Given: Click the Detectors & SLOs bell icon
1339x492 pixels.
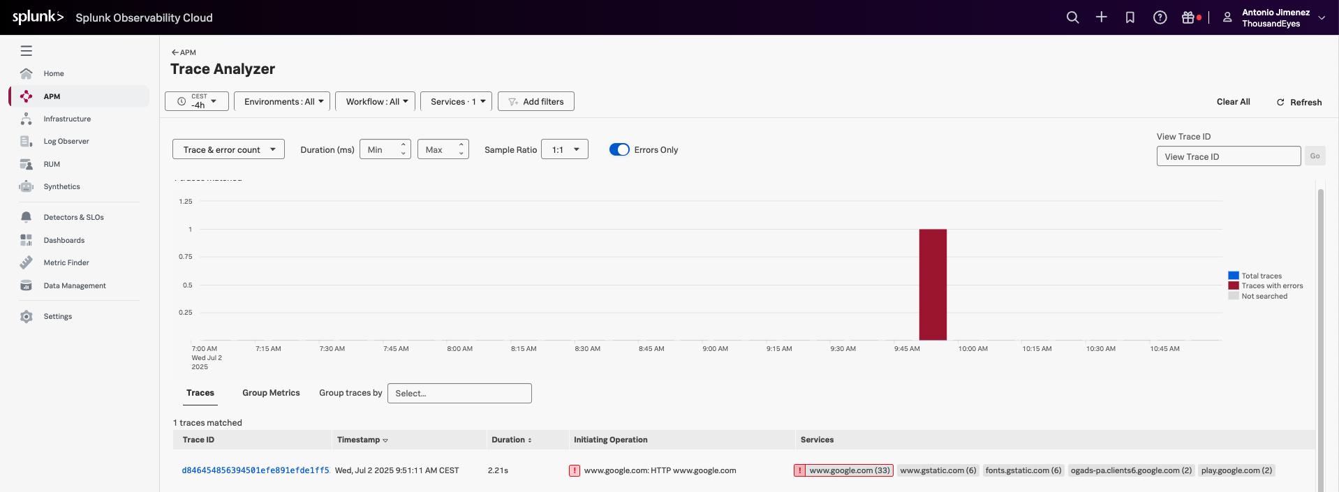Looking at the screenshot, I should (x=27, y=217).
